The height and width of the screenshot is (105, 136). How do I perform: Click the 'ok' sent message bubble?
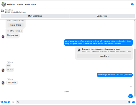131,96
